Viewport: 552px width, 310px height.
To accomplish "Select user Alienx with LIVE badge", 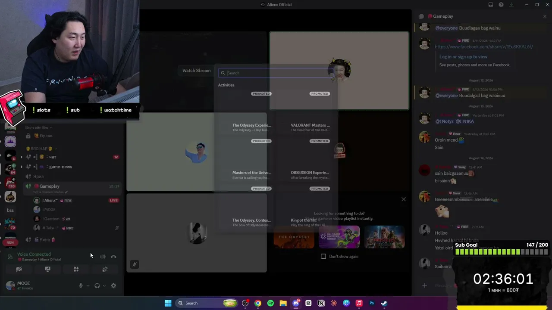I will pos(76,200).
